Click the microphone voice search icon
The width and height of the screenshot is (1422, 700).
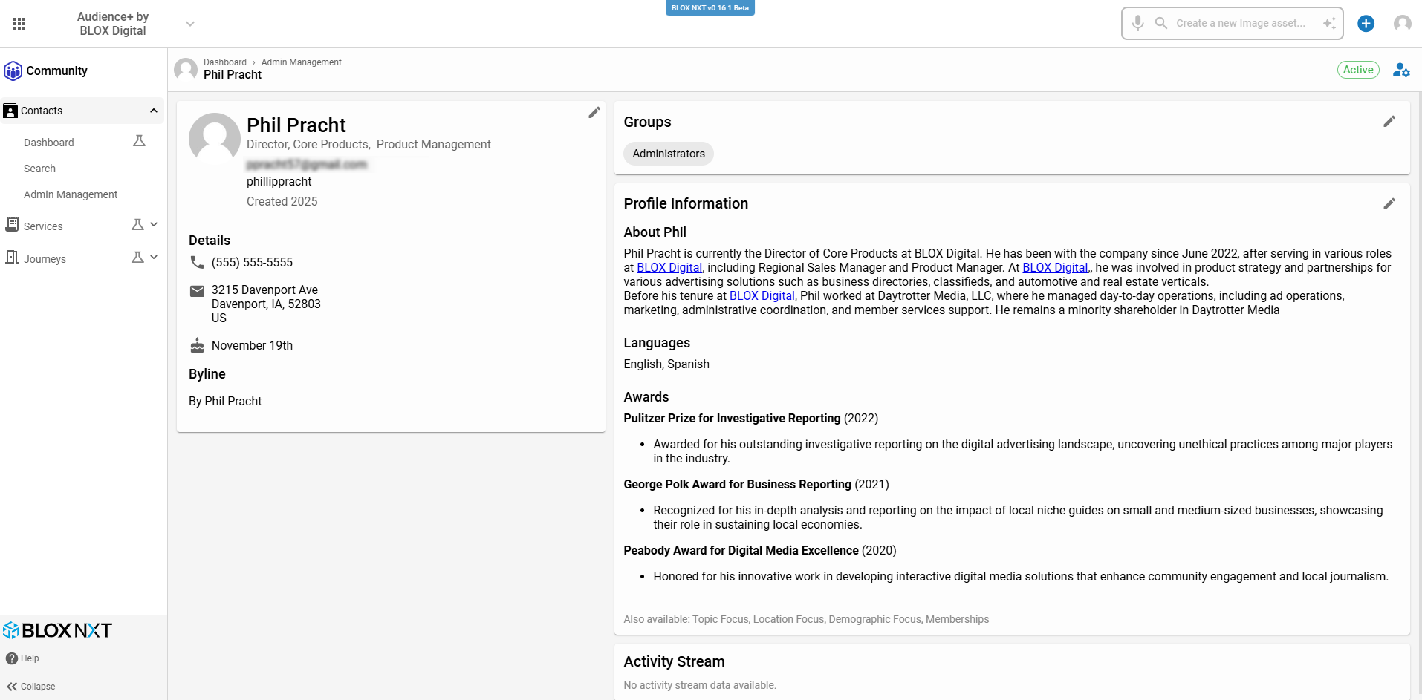(1137, 23)
